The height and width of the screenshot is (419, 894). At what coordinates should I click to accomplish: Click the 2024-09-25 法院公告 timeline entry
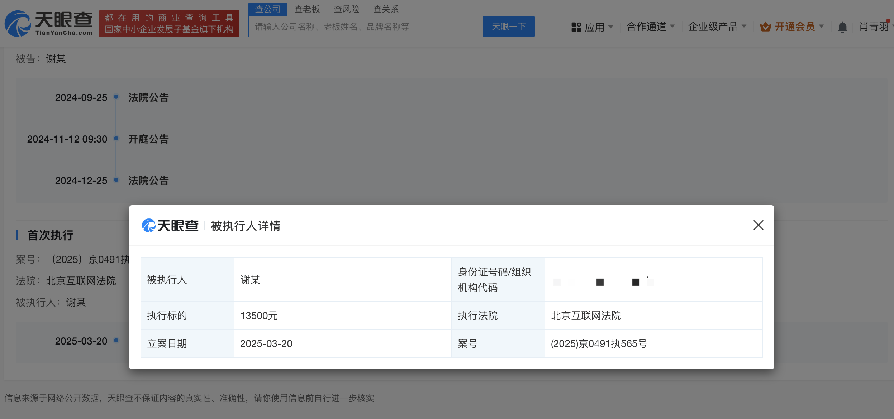[148, 97]
